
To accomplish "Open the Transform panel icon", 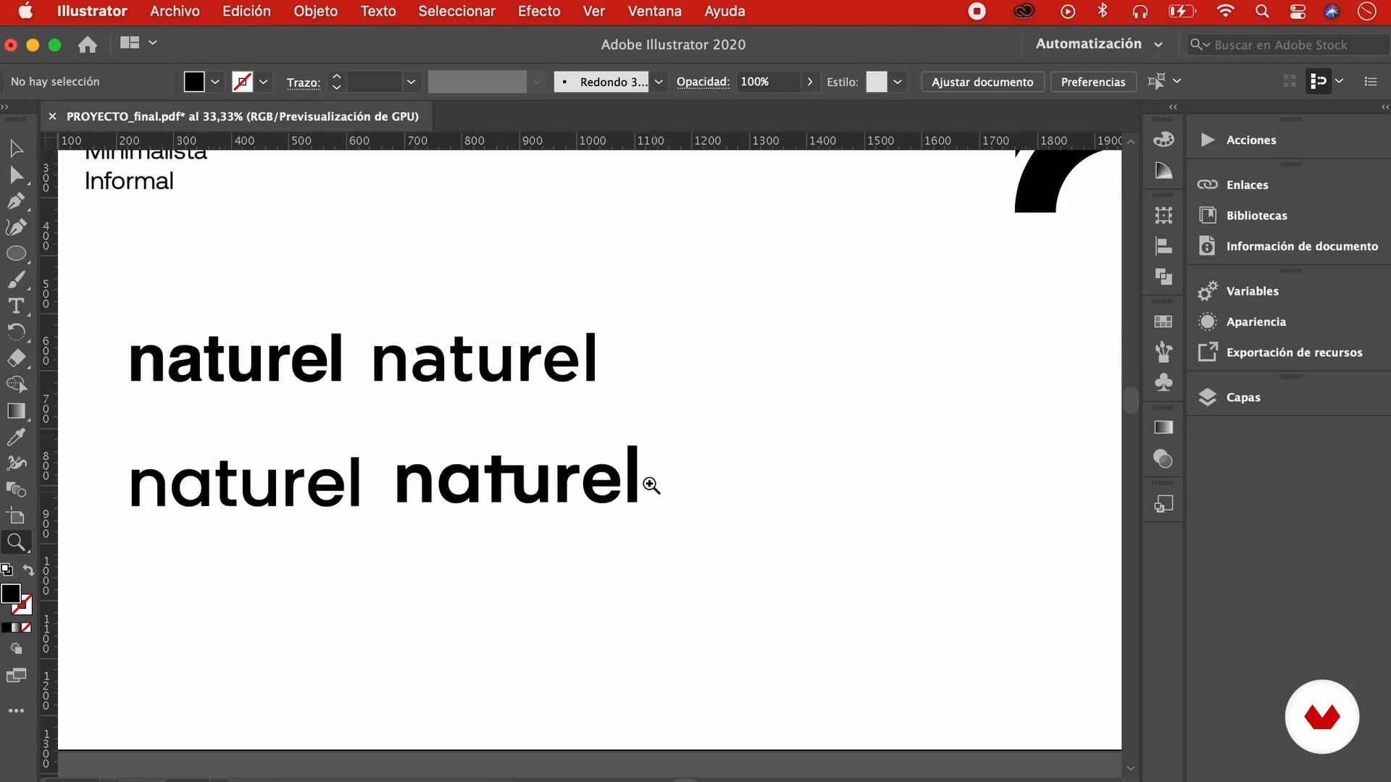I will pyautogui.click(x=1164, y=215).
